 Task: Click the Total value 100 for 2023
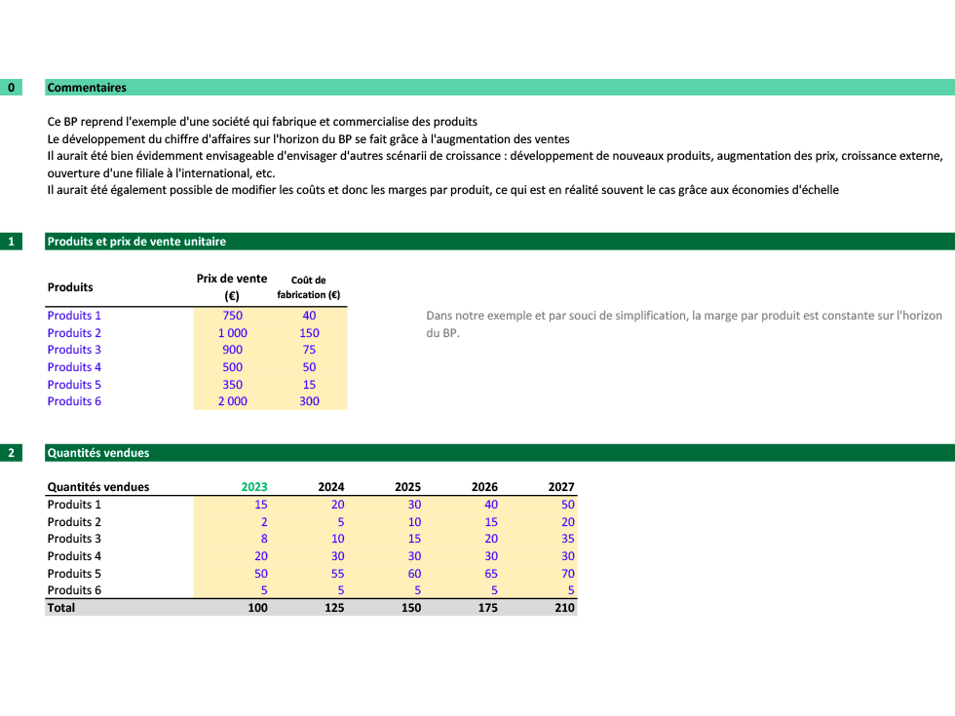pyautogui.click(x=257, y=608)
